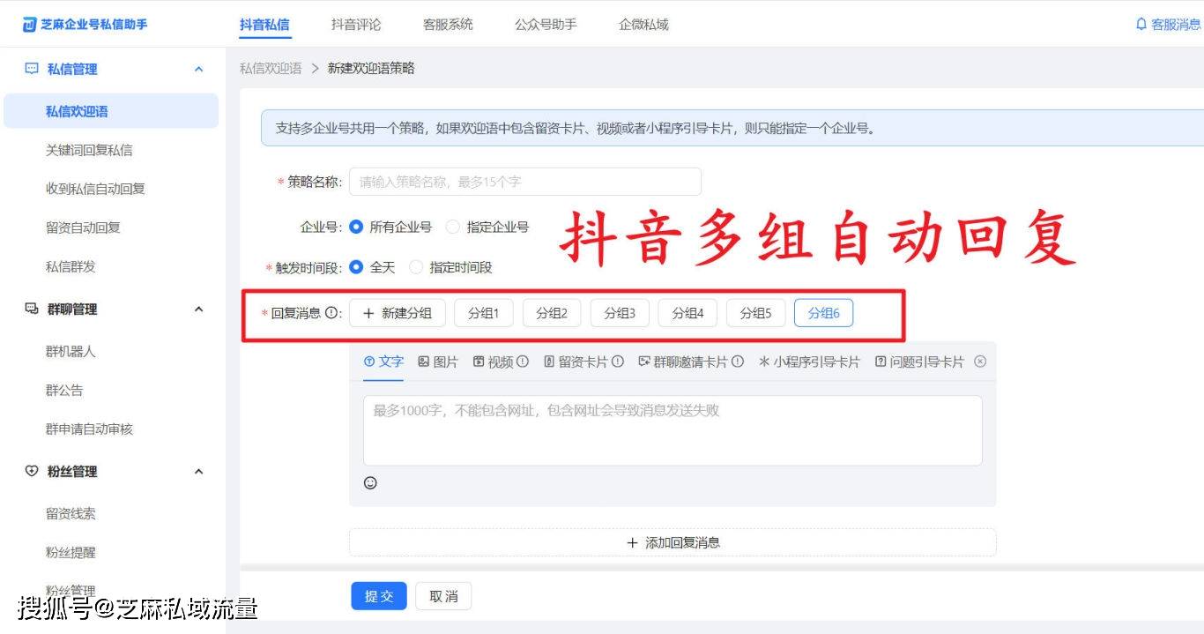Click the 新建分组 button
Screen dimensions: 1204x634
click(398, 313)
